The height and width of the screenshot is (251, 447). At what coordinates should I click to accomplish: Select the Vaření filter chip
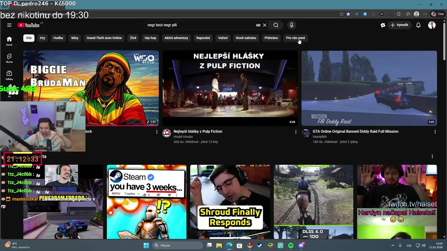223,38
